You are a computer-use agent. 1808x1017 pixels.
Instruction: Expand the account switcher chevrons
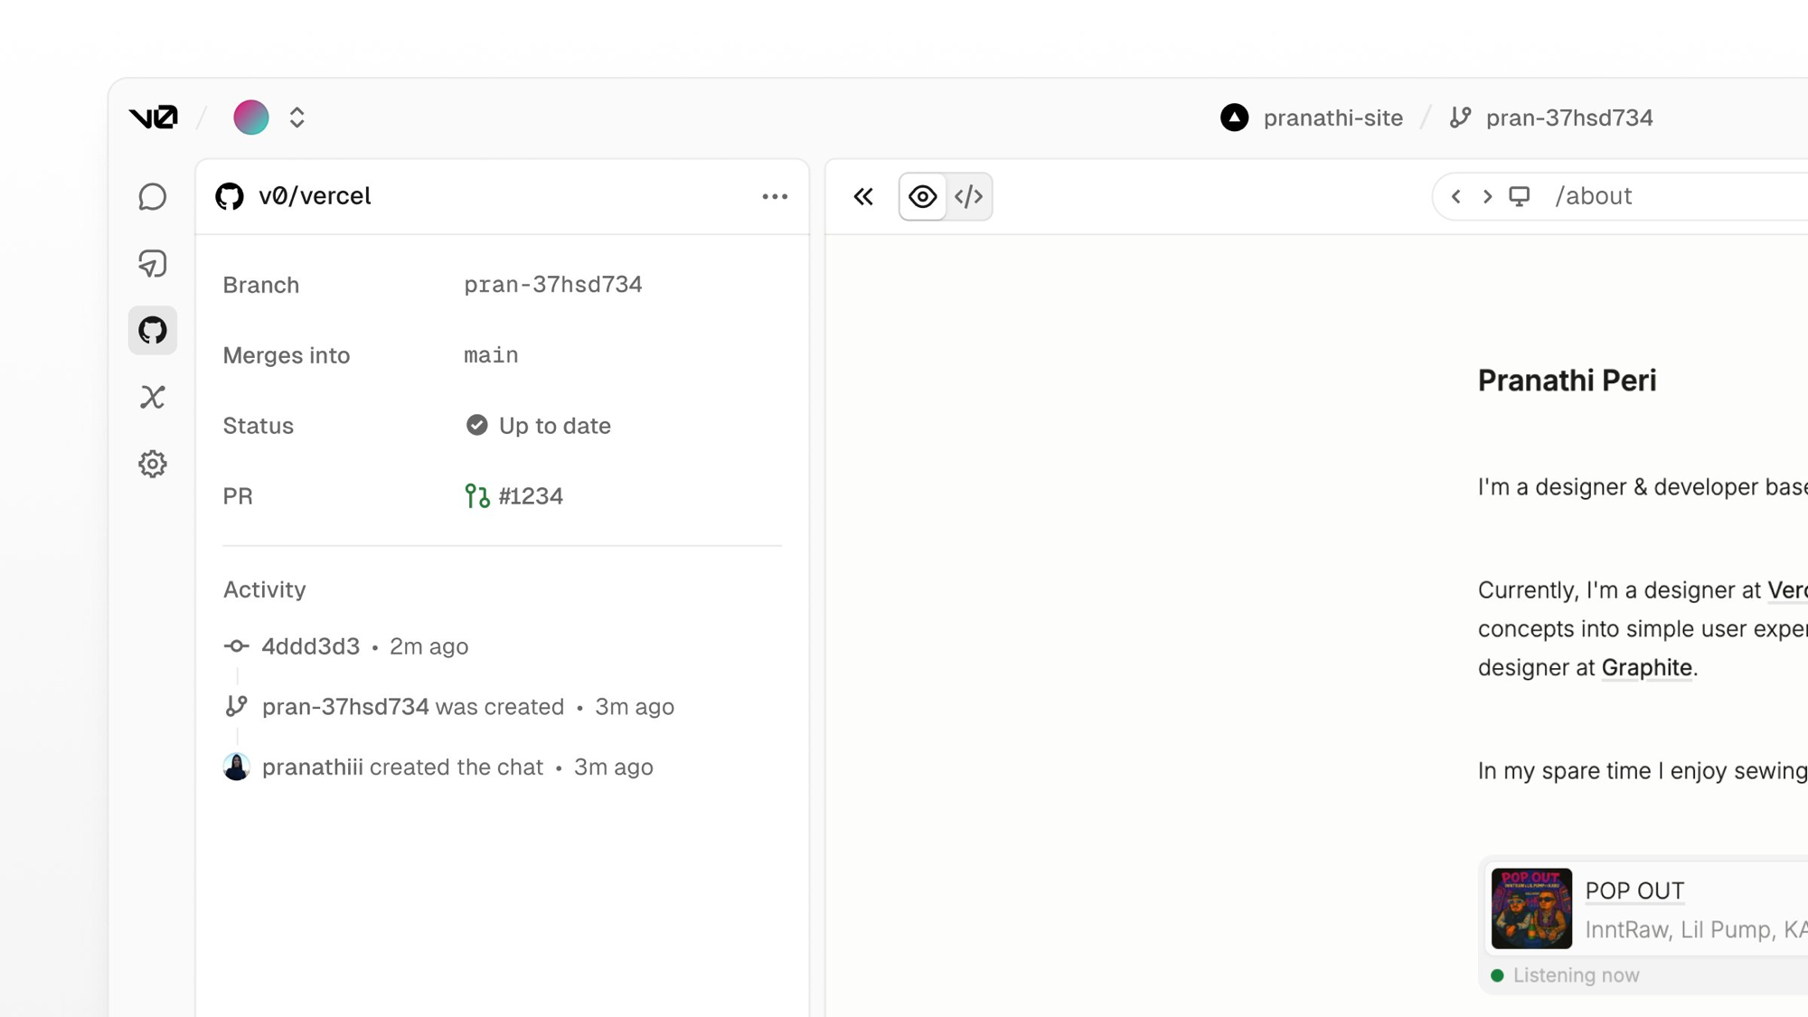click(297, 118)
